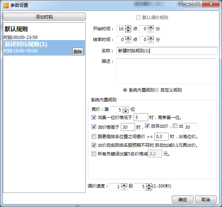
Task: Toggle the 当价格高于 checkbox
Action: [x=94, y=127]
